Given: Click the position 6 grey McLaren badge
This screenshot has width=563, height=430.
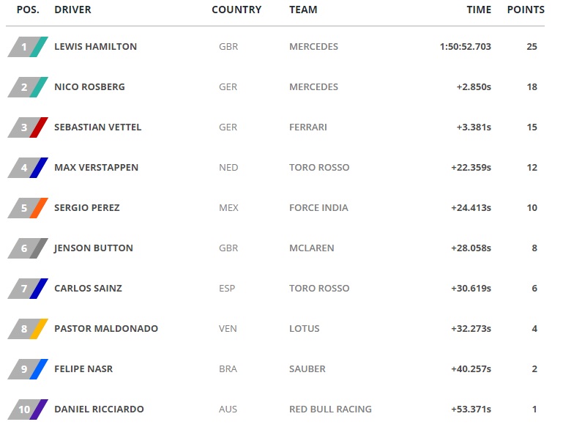Looking at the screenshot, I should click(28, 248).
